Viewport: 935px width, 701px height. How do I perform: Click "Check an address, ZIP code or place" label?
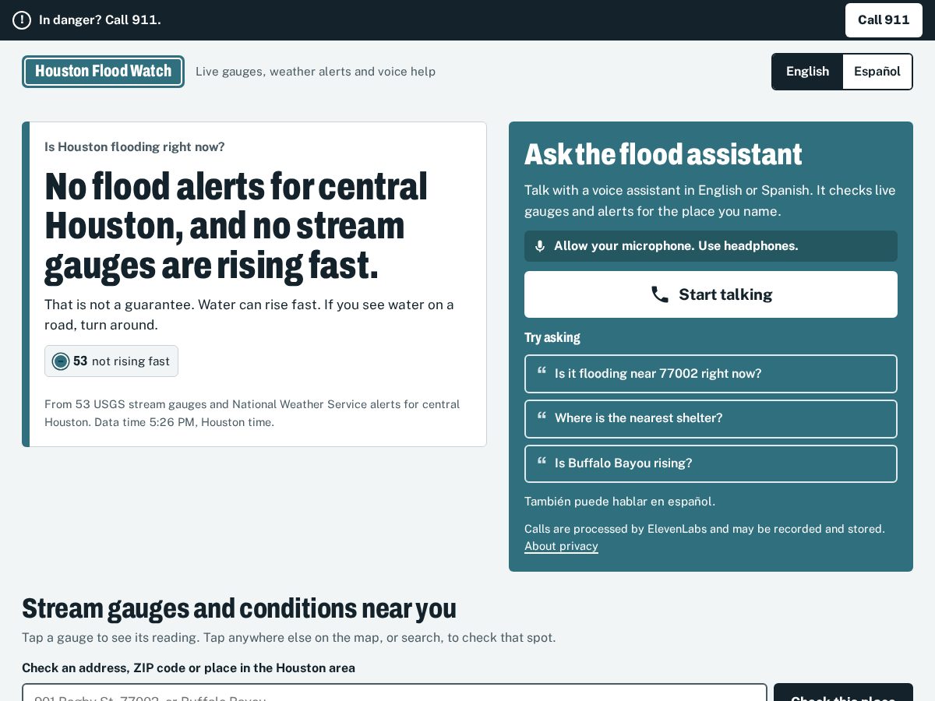tap(189, 668)
